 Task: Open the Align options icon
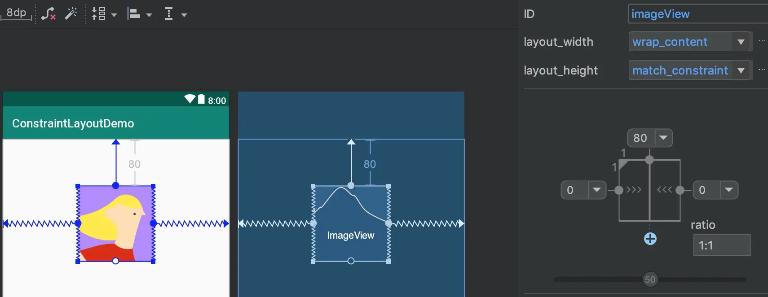tap(134, 14)
